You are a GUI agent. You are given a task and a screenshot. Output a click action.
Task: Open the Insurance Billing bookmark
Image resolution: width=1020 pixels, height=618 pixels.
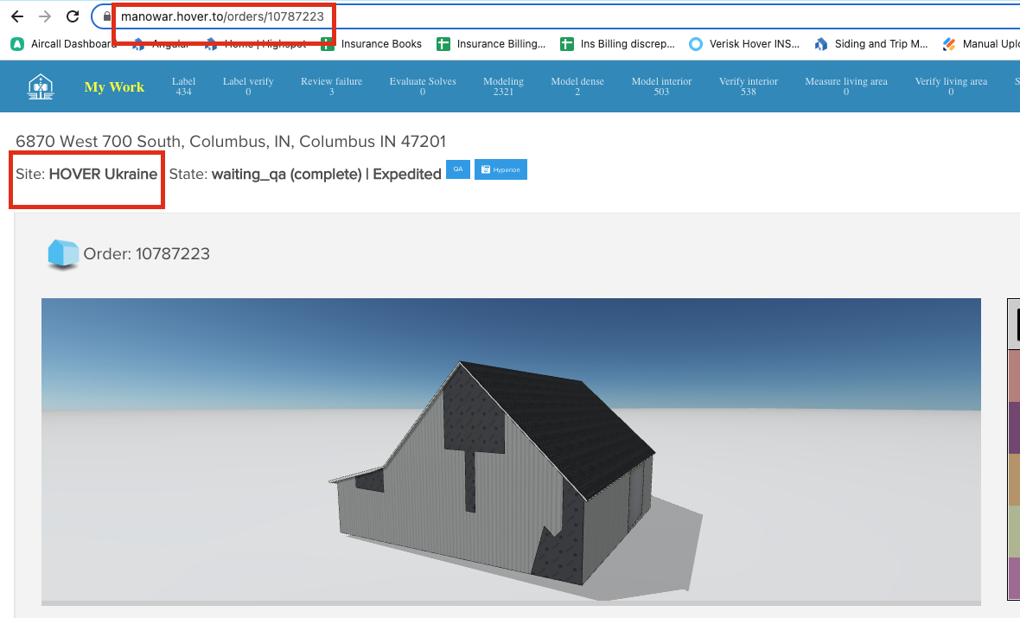tap(492, 43)
